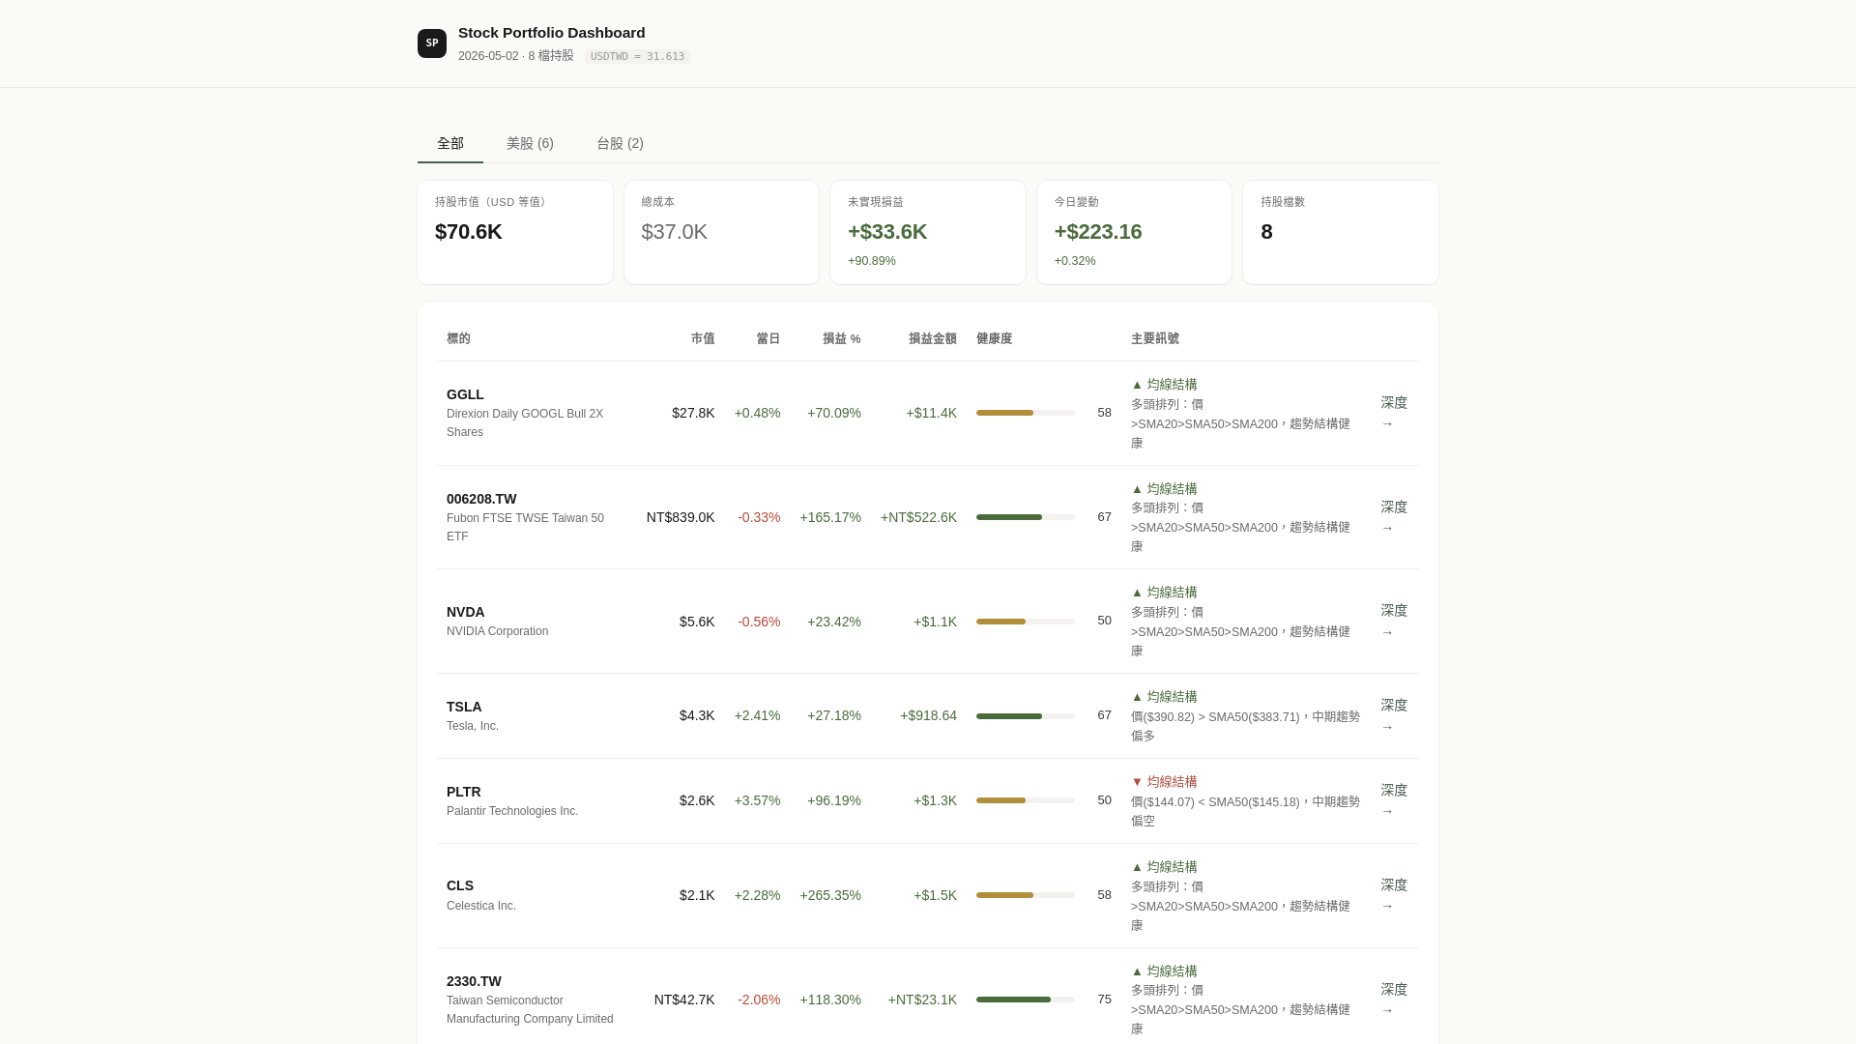1856x1044 pixels.
Task: Click PLTR health score bar
Action: pyautogui.click(x=1025, y=800)
